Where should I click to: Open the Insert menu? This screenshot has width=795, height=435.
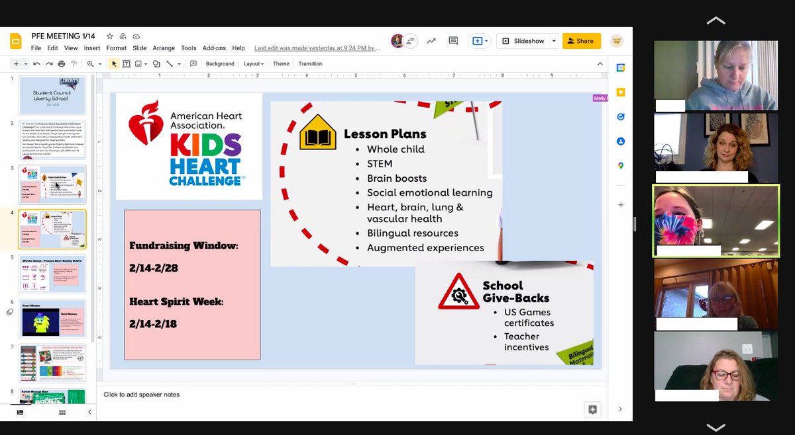point(92,48)
